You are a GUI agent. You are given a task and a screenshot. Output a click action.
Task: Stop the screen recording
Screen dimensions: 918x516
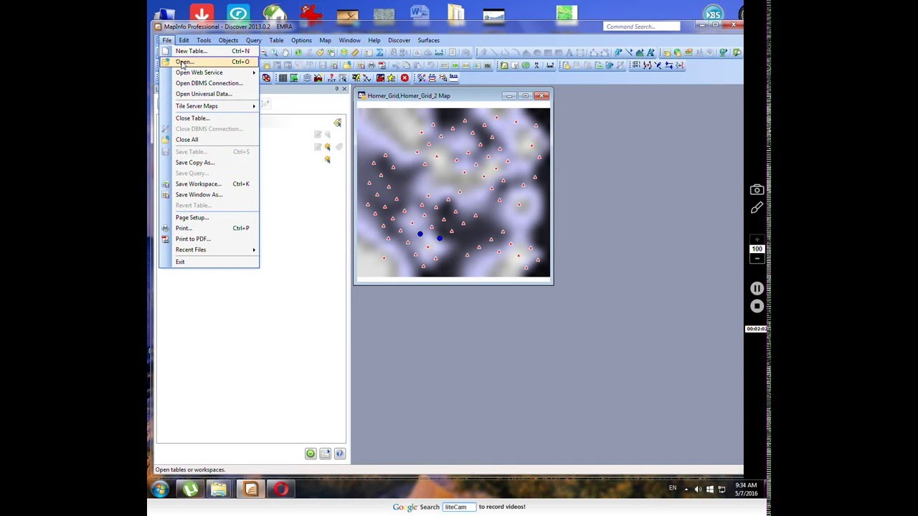point(757,306)
